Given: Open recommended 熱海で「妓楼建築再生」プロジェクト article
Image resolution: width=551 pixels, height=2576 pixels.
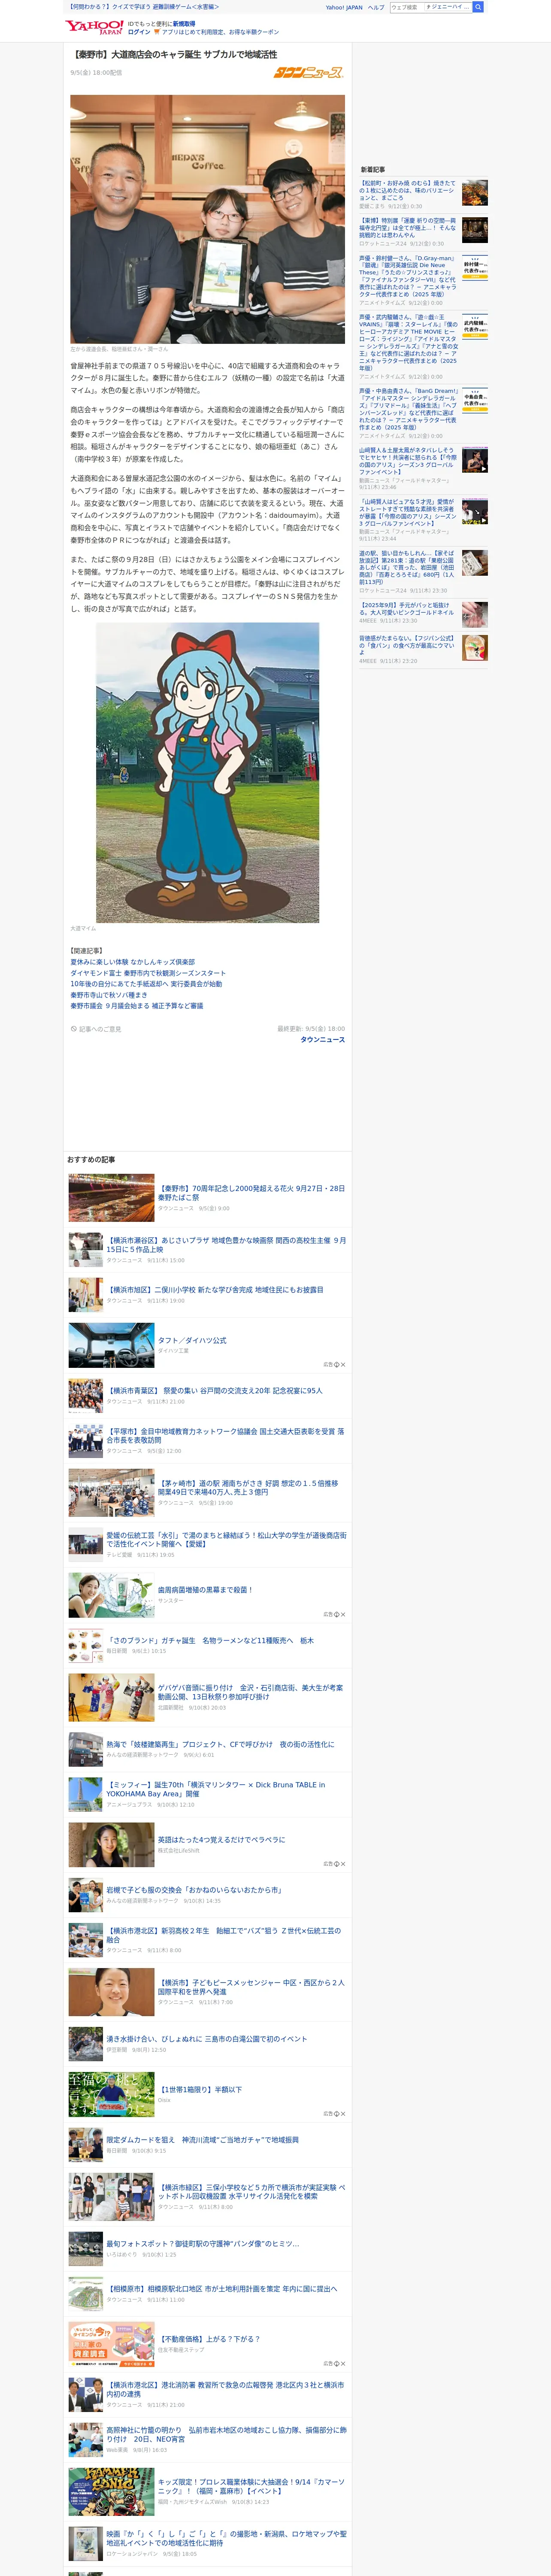Looking at the screenshot, I should (x=220, y=1744).
